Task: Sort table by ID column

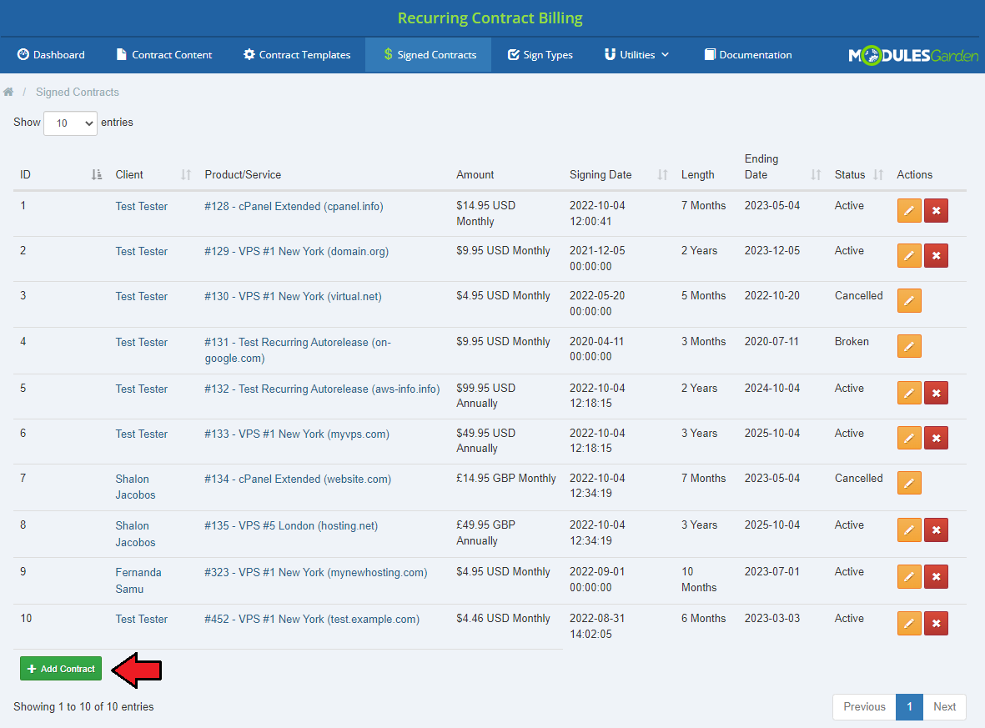Action: pyautogui.click(x=58, y=174)
